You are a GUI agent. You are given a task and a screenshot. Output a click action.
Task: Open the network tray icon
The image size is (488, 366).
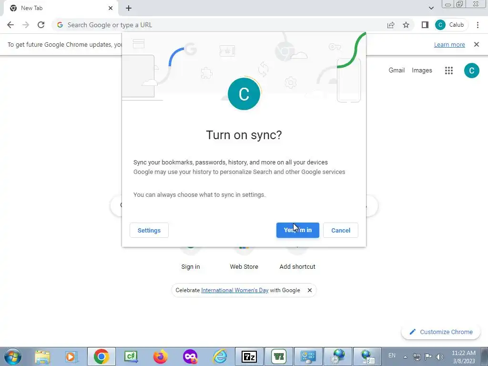tap(417, 357)
